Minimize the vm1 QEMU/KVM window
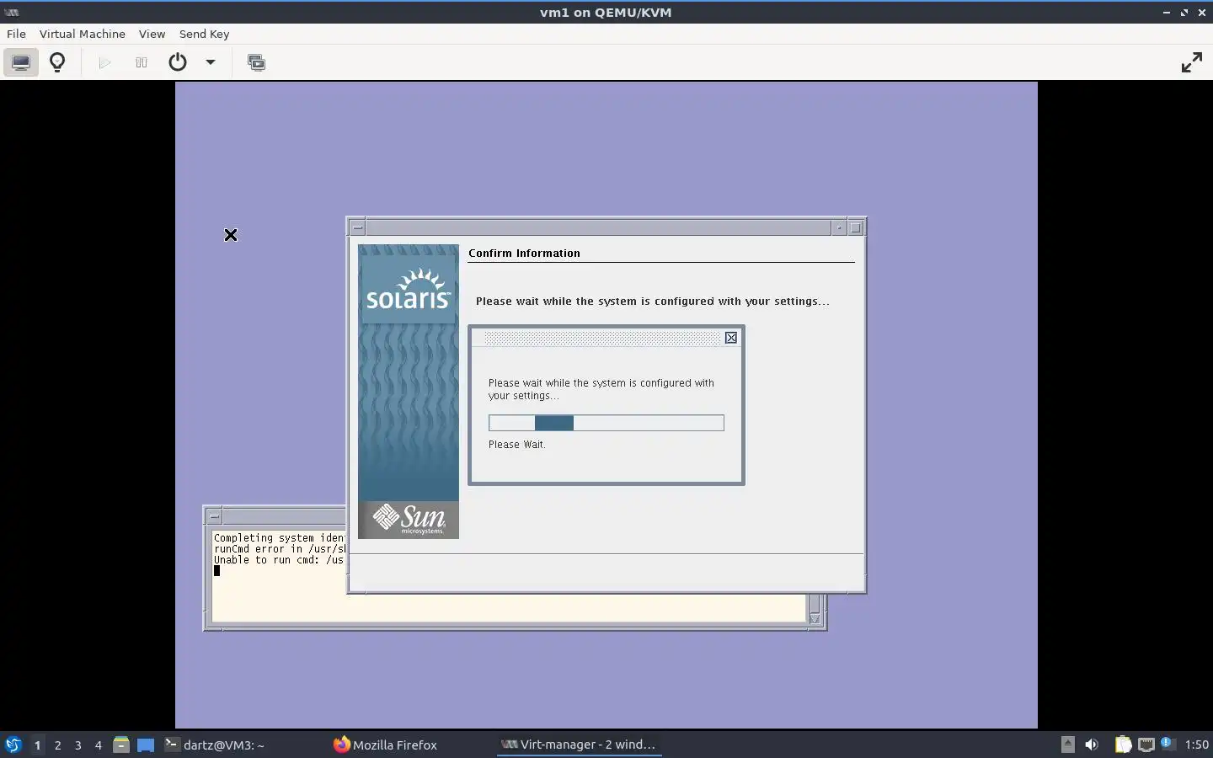This screenshot has width=1213, height=758. tap(1167, 13)
